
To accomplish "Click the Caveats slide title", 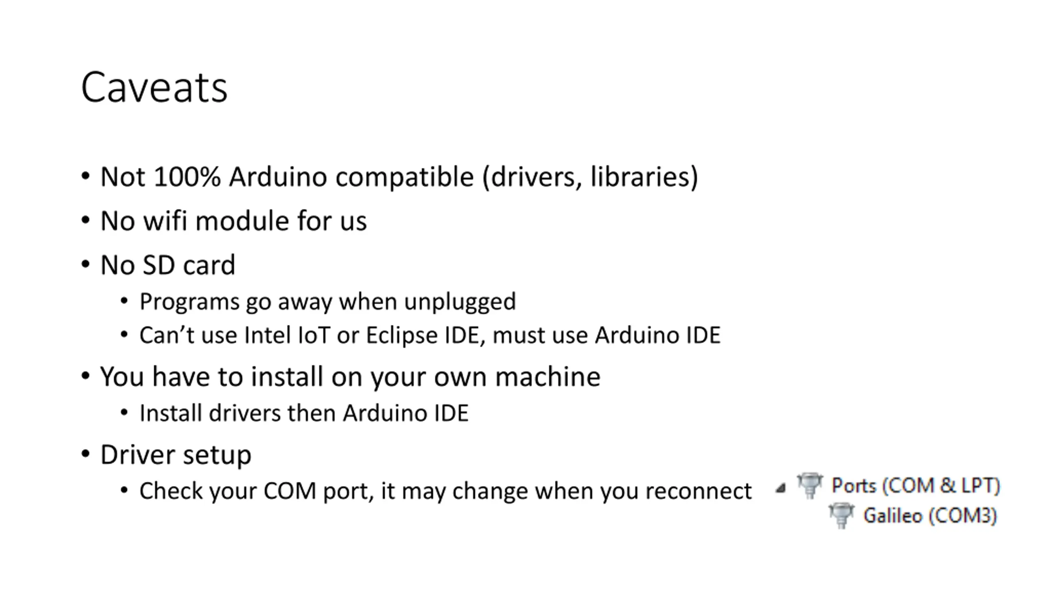I will (154, 87).
